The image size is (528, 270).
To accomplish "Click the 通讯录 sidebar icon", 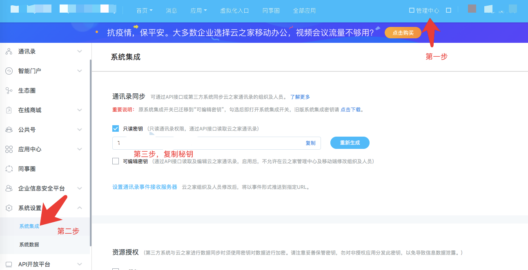I will point(9,51).
